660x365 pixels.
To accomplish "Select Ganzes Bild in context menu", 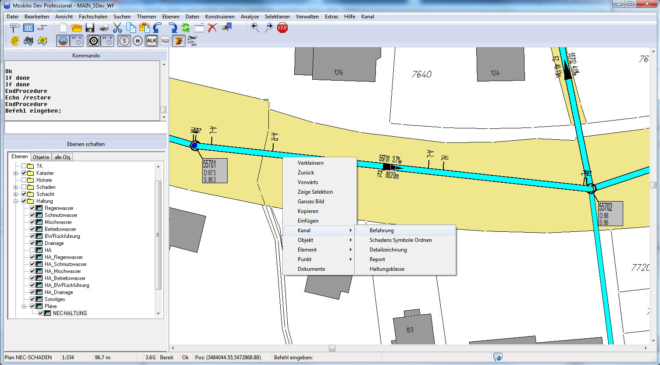I will (x=311, y=202).
